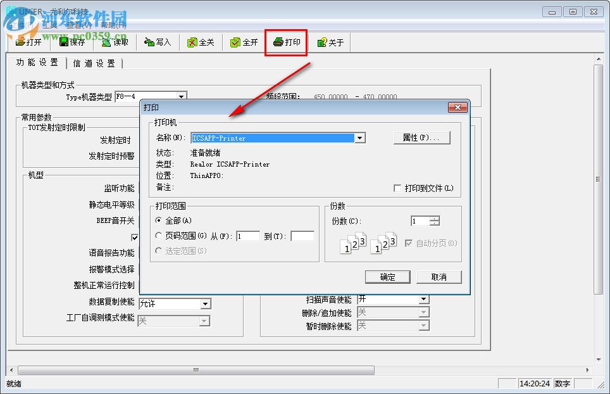610x394 pixels.
Task: Click the 保存 toolbar icon
Action: pos(72,42)
